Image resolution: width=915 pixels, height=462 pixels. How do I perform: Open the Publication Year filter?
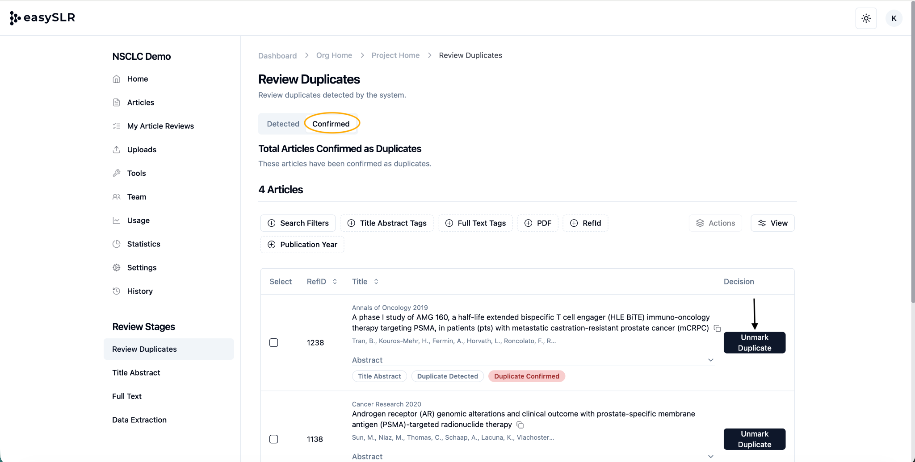(302, 245)
